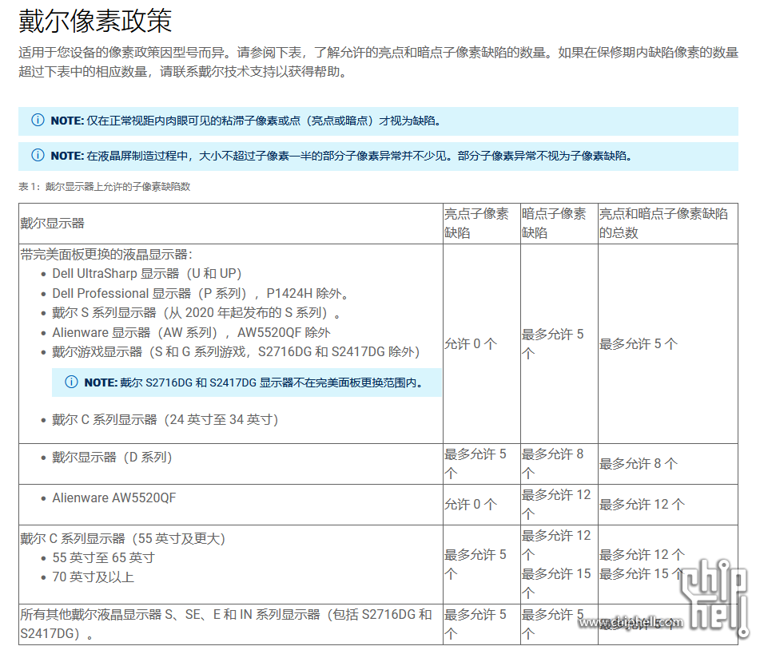Click 最多允许 5 个 bright defects in last table row
This screenshot has height=650, width=760.
(x=475, y=624)
